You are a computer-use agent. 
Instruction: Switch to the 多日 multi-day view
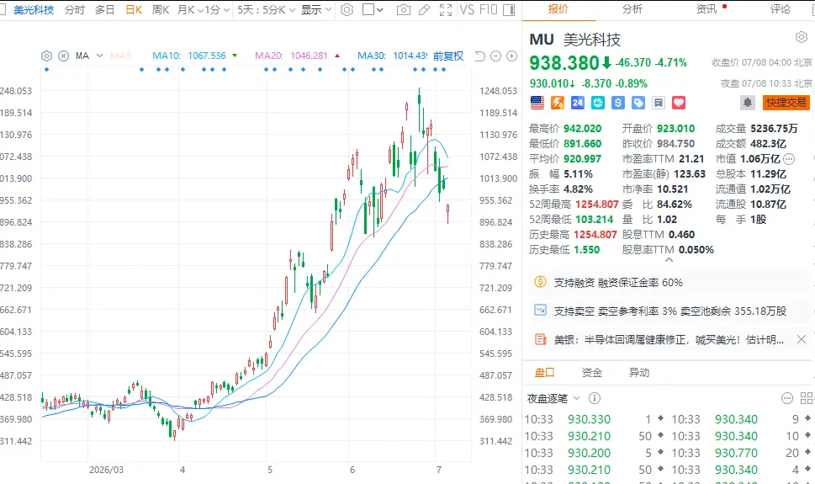tap(104, 9)
